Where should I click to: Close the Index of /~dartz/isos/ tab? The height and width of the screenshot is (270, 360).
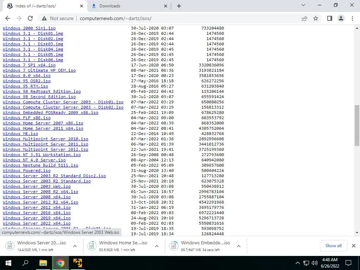(82, 6)
